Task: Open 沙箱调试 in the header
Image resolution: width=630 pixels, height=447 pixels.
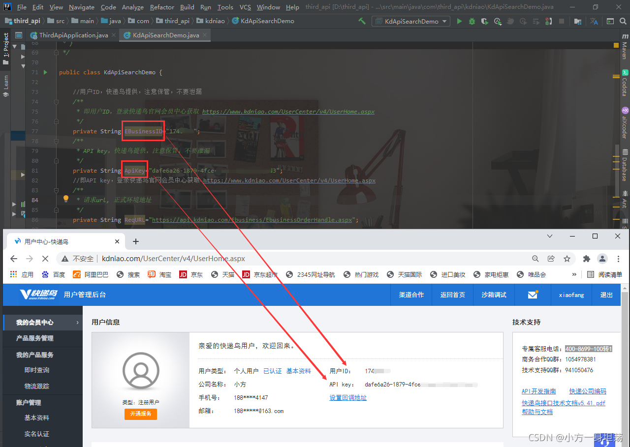Action: click(494, 295)
